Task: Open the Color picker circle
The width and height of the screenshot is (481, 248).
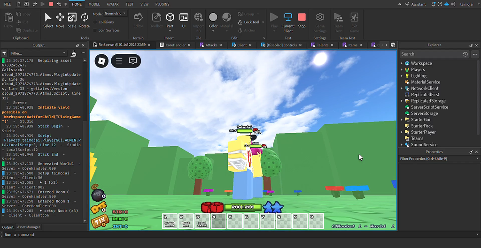Action: 213,17
